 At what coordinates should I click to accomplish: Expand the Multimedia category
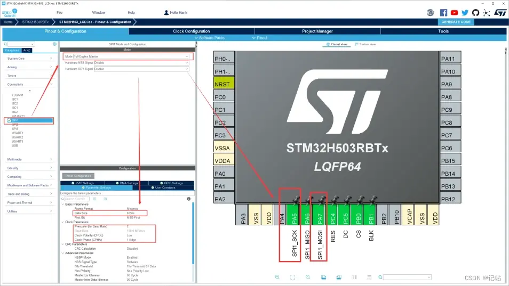29,159
